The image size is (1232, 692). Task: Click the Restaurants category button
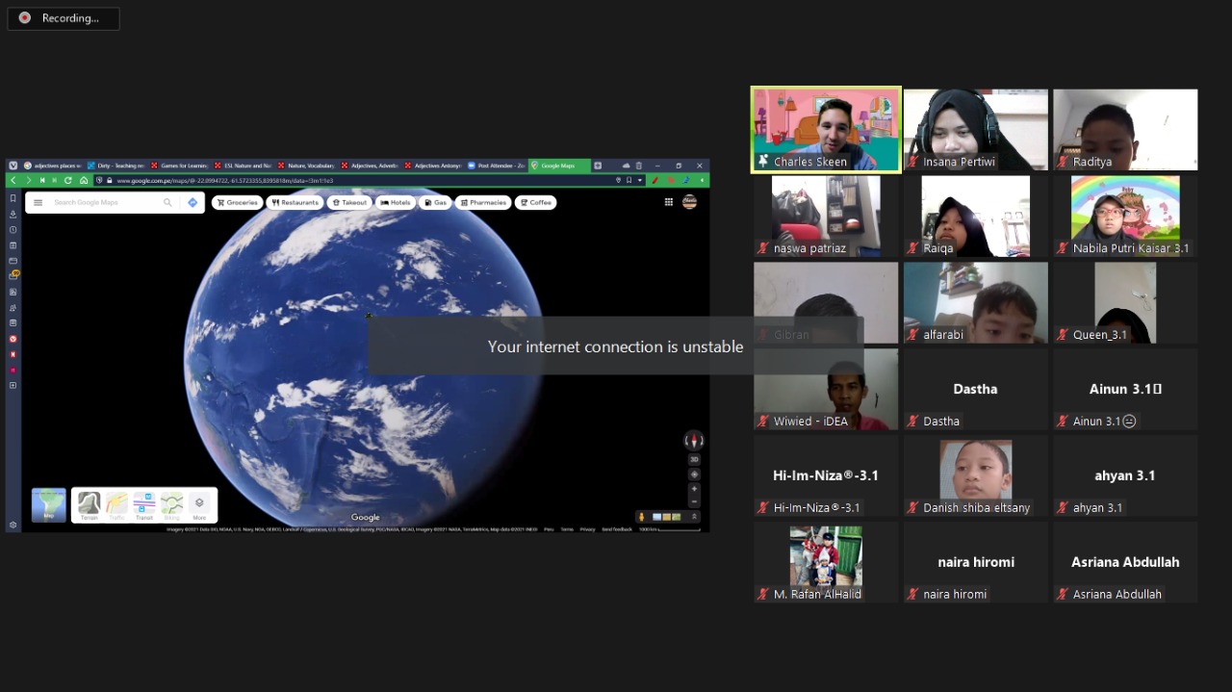[295, 203]
